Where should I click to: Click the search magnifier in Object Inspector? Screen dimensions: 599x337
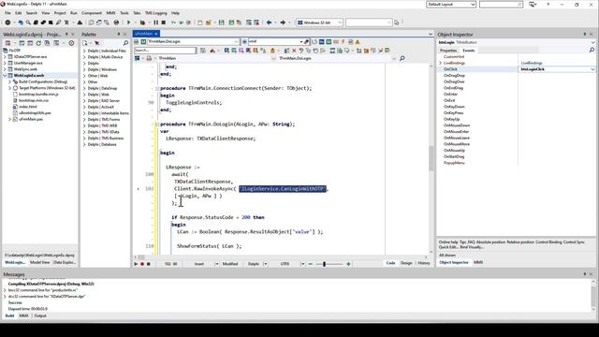[592, 50]
